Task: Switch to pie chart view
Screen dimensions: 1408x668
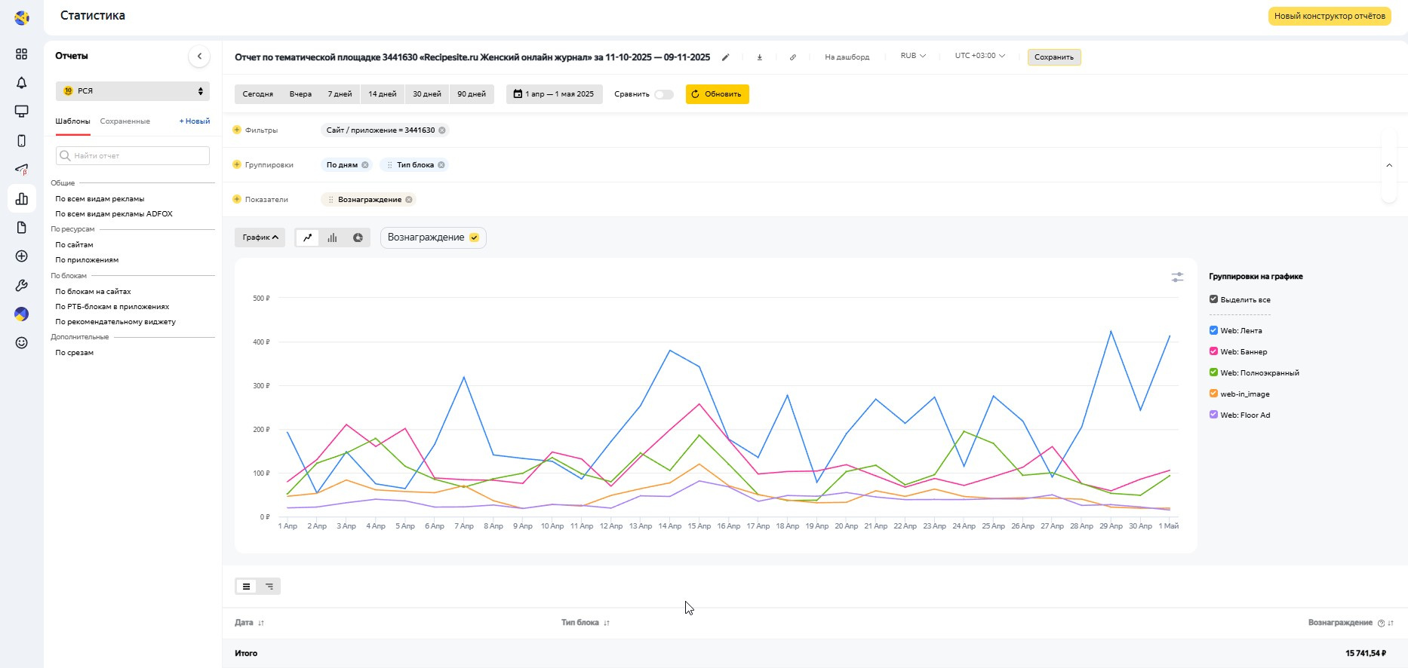Action: click(358, 237)
